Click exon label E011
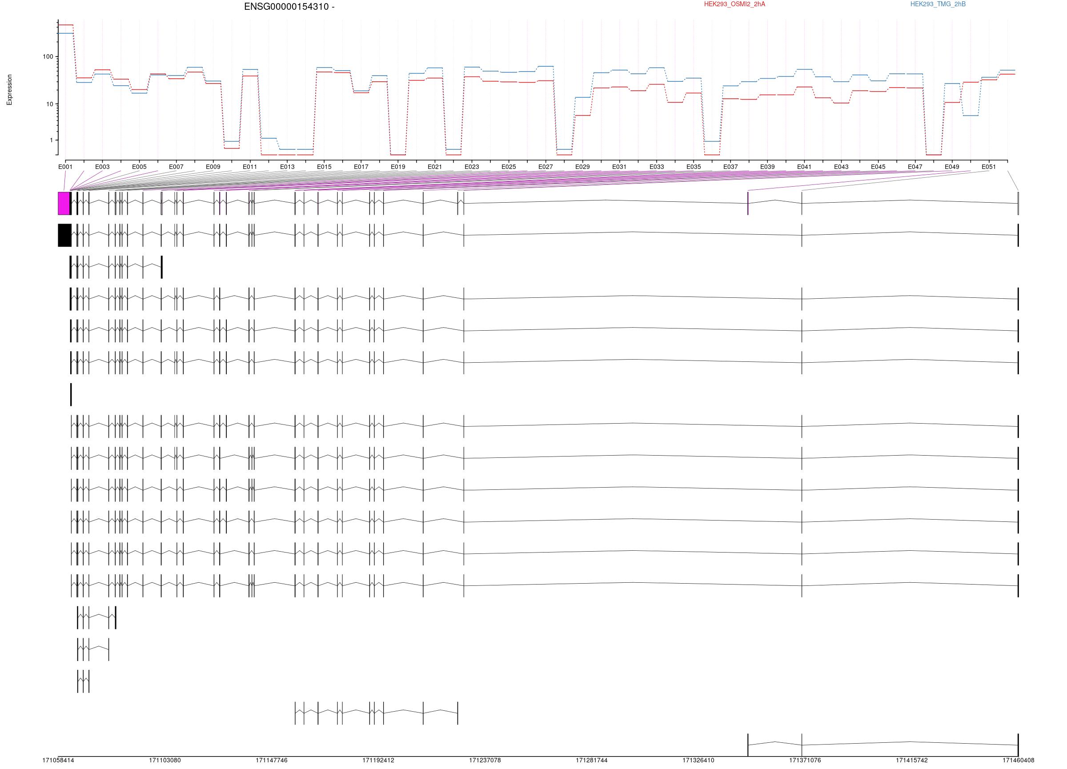 click(x=250, y=167)
